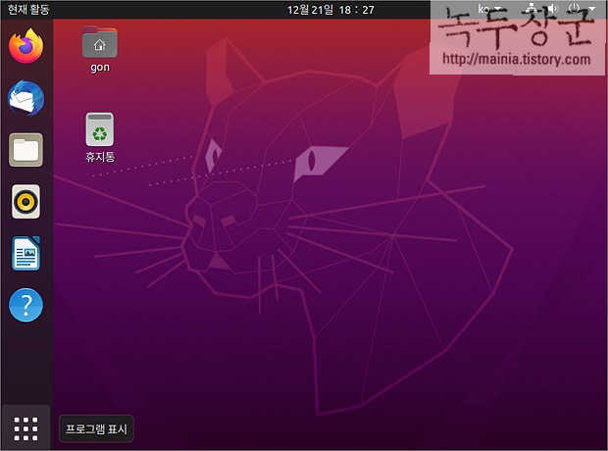The height and width of the screenshot is (451, 608).
Task: Open the clock showing 12월 21일 18:27
Action: (x=330, y=9)
